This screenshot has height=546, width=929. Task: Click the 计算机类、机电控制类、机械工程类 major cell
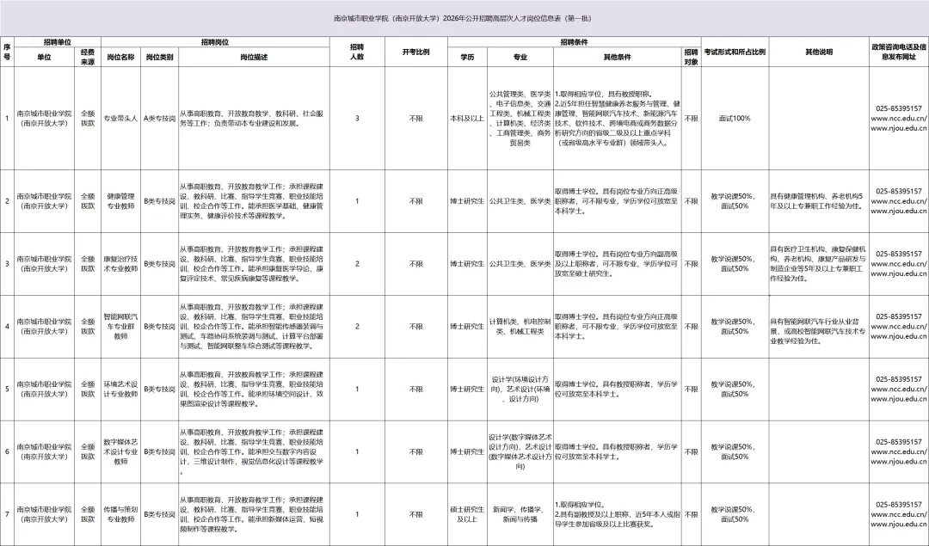click(520, 326)
